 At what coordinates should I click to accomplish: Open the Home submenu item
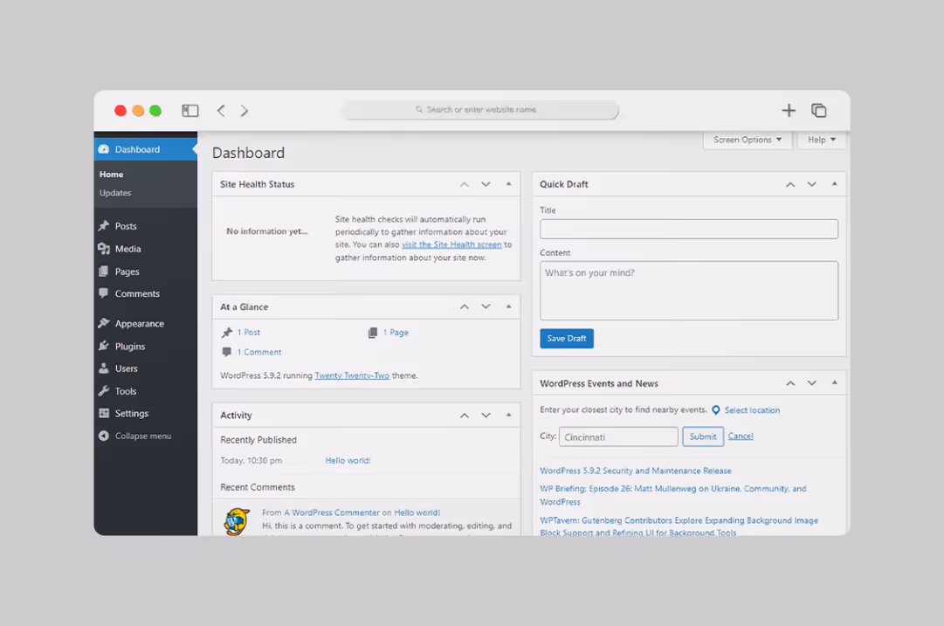112,175
